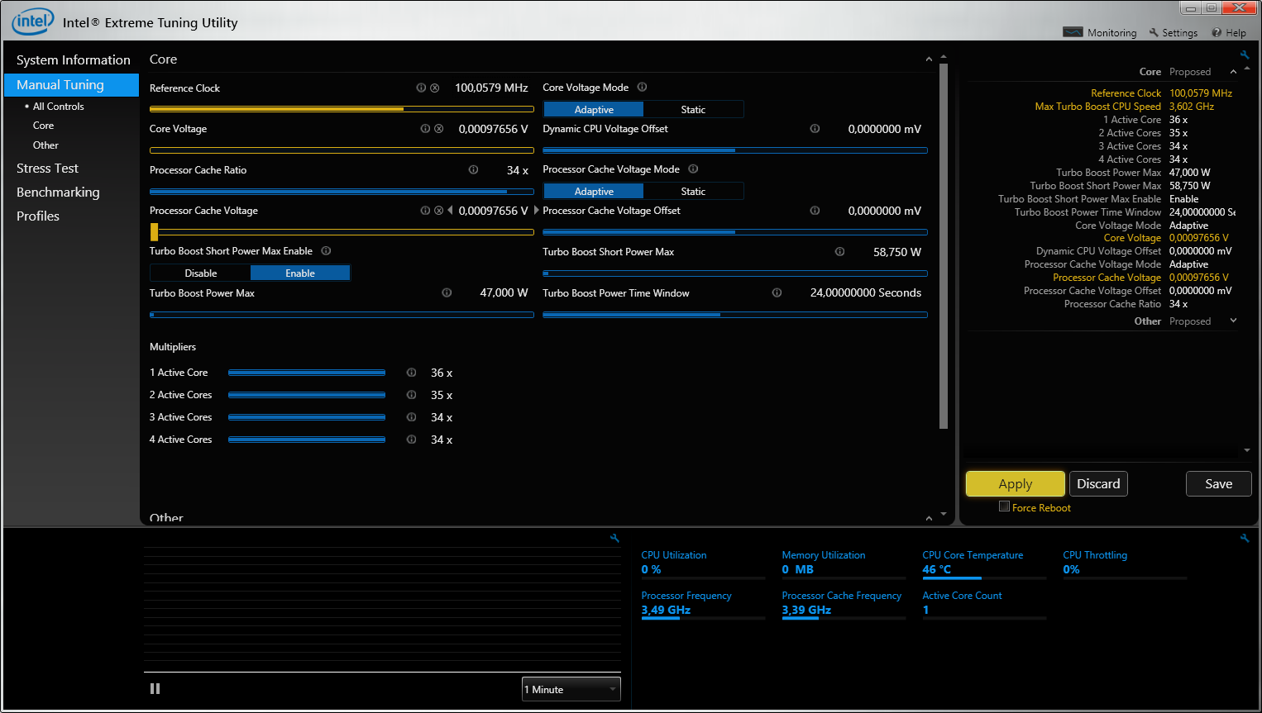Screen dimensions: 1262x713
Task: Show info for Turbo Boost Short Power Max
Action: tap(839, 252)
